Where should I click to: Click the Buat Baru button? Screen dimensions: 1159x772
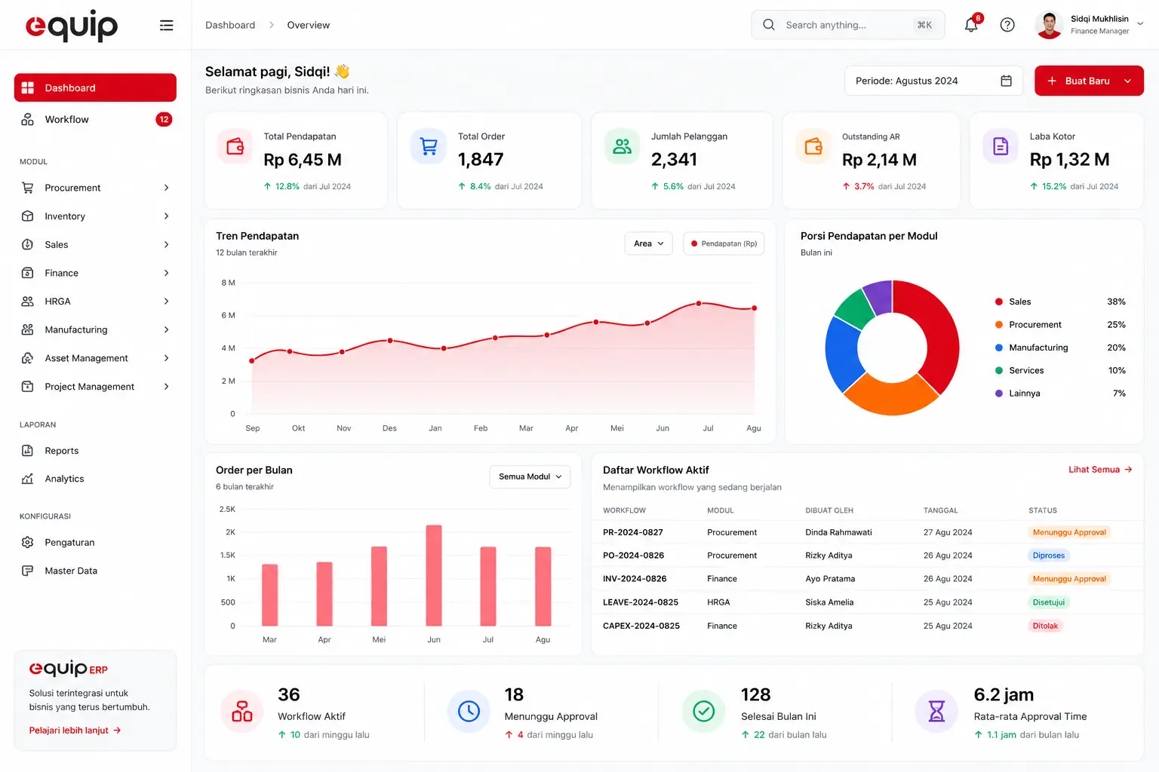[1089, 81]
